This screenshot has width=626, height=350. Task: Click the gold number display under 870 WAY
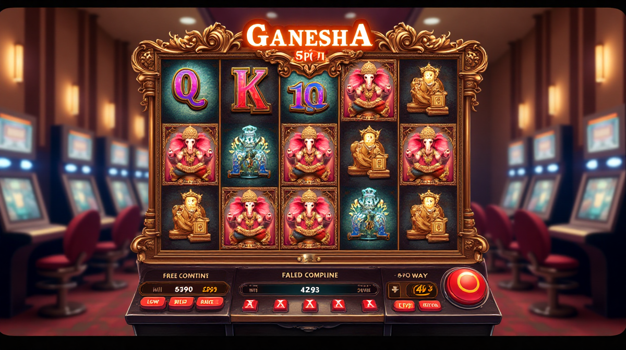point(421,289)
